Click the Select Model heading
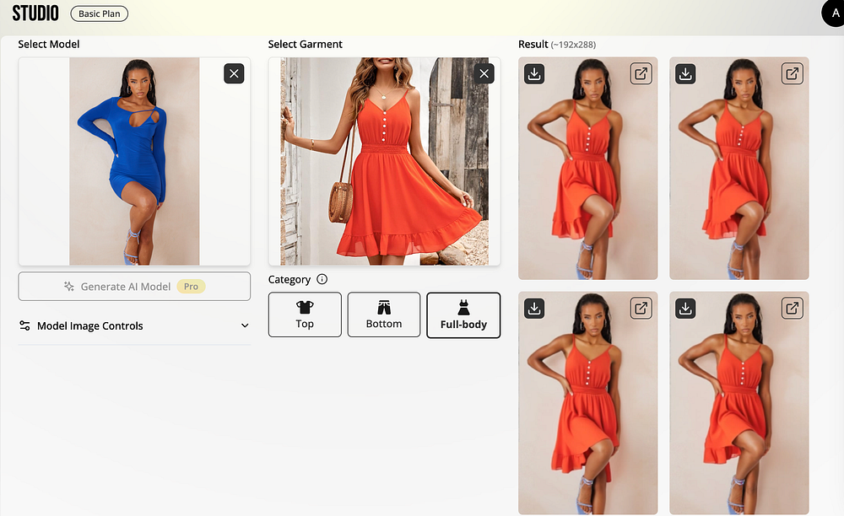This screenshot has width=844, height=516. [48, 44]
